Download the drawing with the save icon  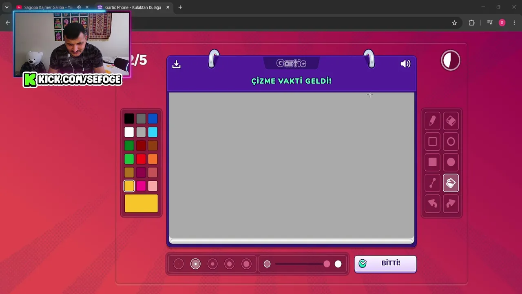coord(176,64)
